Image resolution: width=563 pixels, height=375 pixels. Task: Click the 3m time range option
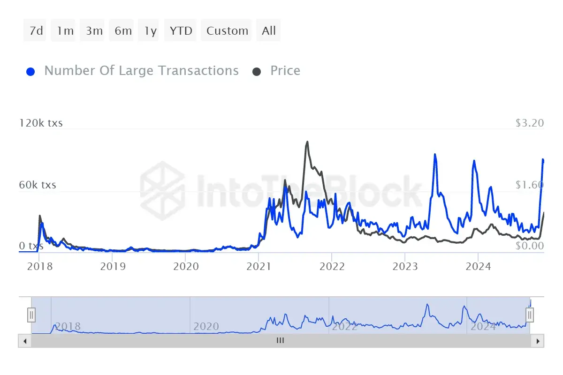(x=92, y=30)
